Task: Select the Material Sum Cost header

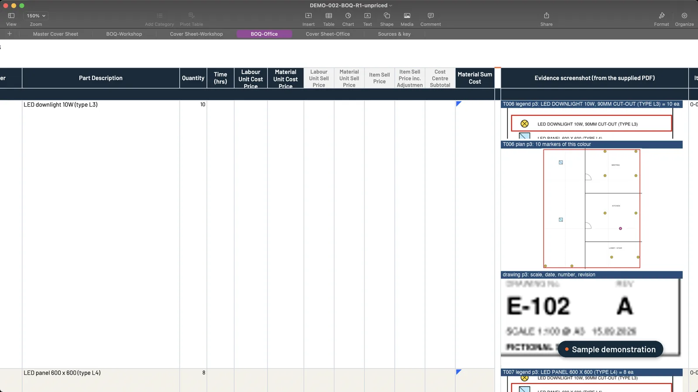Action: [x=475, y=78]
